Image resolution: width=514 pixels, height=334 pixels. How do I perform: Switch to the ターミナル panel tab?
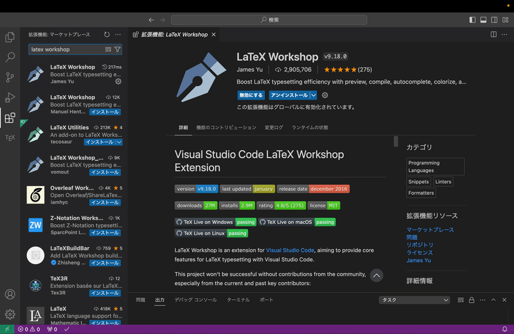pyautogui.click(x=238, y=300)
